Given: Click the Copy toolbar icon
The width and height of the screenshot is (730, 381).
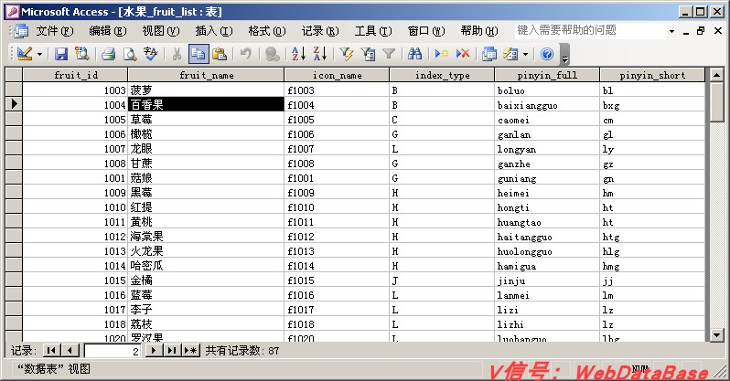Looking at the screenshot, I should (x=199, y=54).
